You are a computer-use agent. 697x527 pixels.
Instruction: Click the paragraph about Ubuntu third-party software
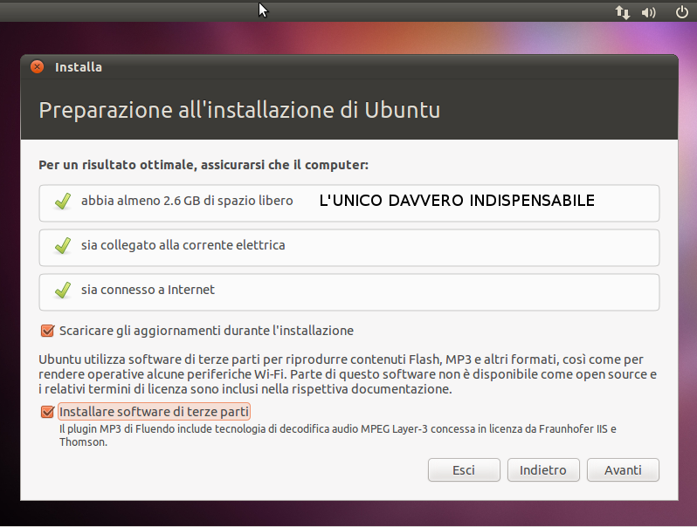click(x=348, y=374)
